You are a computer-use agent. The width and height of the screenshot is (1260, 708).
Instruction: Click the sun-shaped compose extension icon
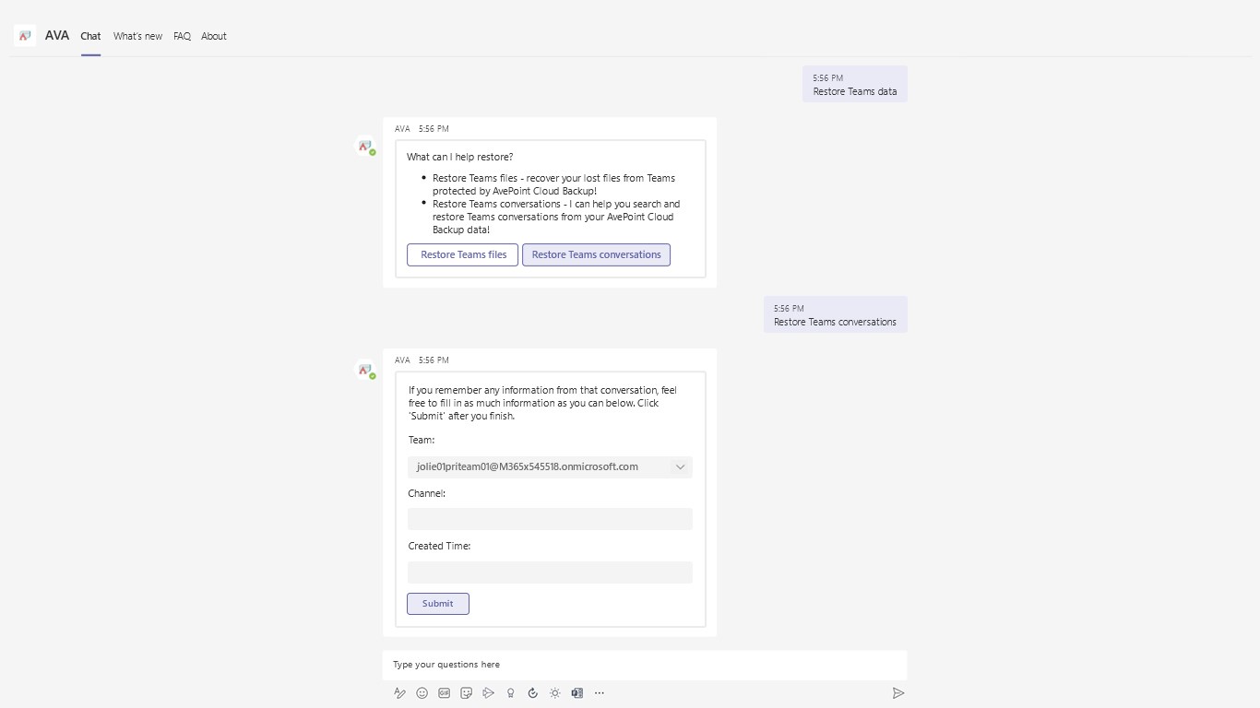point(555,693)
